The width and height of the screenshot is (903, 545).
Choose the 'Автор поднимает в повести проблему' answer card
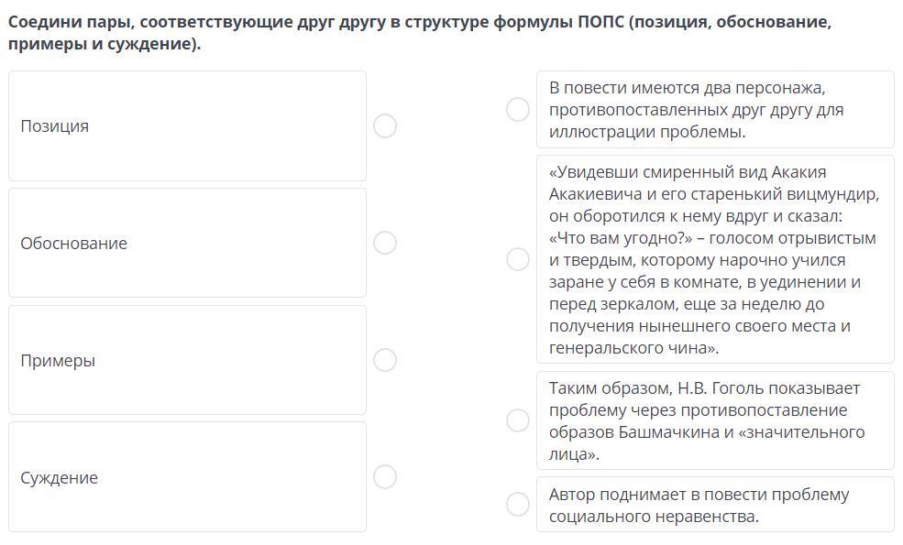[715, 505]
